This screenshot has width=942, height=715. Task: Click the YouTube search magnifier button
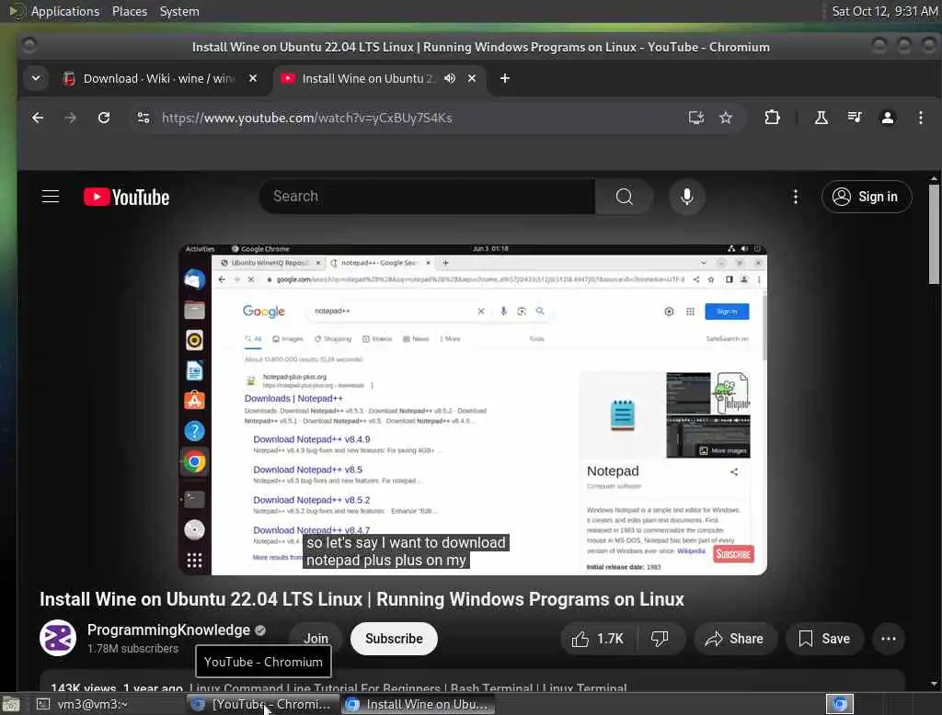coord(624,197)
